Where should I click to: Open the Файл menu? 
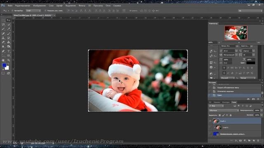[x=10, y=5]
